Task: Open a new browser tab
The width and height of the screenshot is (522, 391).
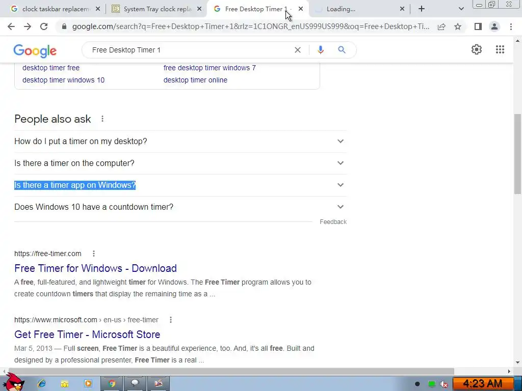Action: click(422, 9)
